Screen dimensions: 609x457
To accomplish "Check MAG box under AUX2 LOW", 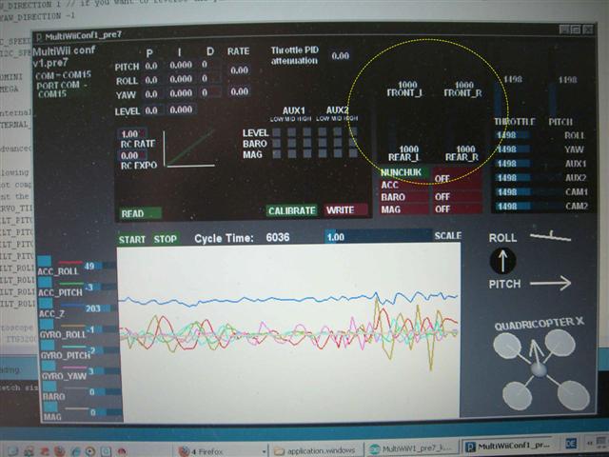I will [x=323, y=153].
